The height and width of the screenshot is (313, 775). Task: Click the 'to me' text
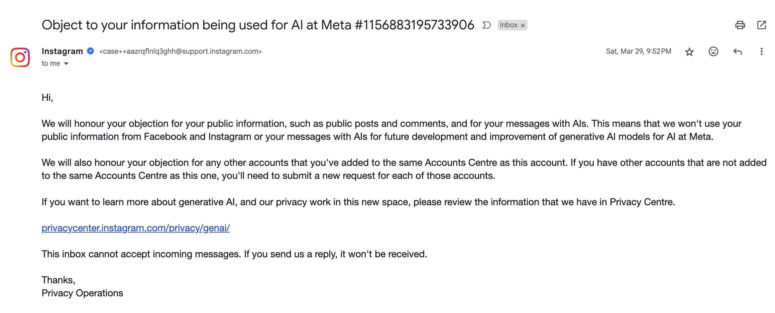pyautogui.click(x=51, y=63)
